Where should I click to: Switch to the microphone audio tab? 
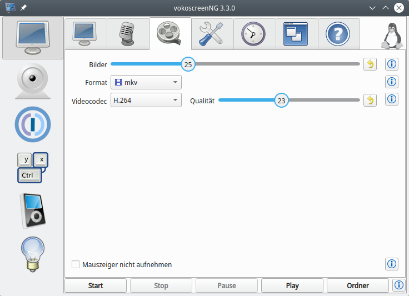pos(128,34)
